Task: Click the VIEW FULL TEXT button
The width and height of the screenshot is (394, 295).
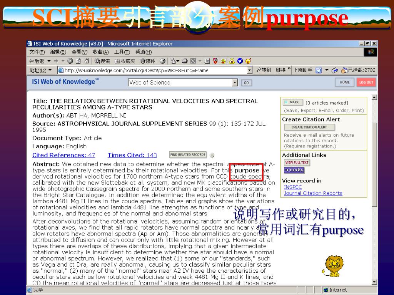Action: [297, 162]
